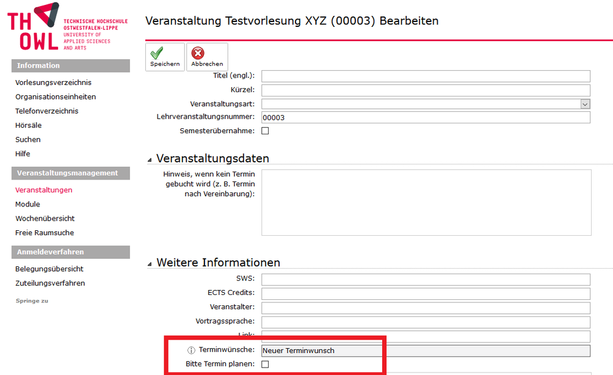The width and height of the screenshot is (613, 375).
Task: Select Veranstaltungen in the sidebar menu
Action: [x=43, y=190]
